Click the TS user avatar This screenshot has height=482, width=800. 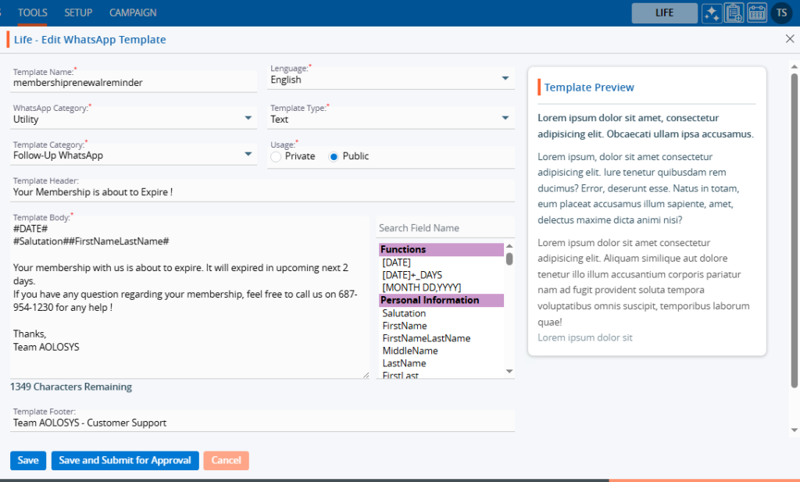tap(780, 12)
